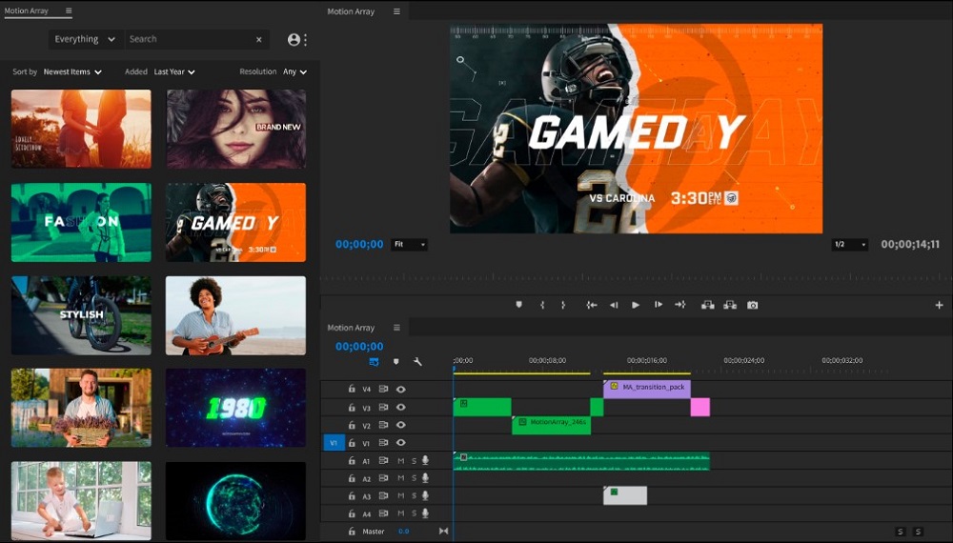Enable voice-over record on track A4
The height and width of the screenshot is (543, 953).
tap(425, 513)
